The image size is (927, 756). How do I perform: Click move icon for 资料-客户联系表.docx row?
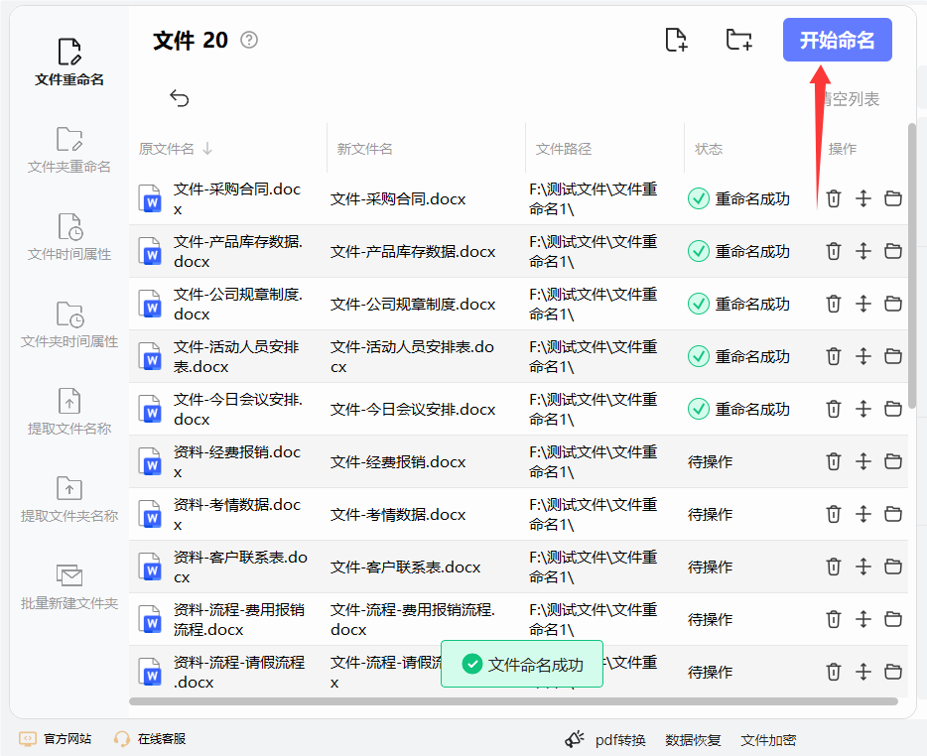tap(863, 567)
